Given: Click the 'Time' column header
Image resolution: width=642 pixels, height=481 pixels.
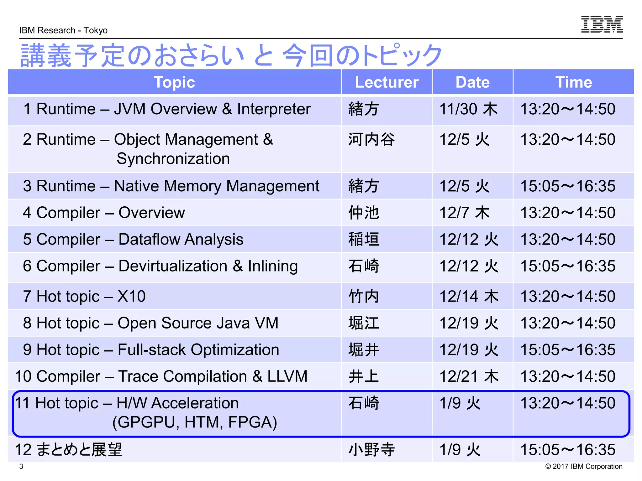Looking at the screenshot, I should pyautogui.click(x=574, y=82).
